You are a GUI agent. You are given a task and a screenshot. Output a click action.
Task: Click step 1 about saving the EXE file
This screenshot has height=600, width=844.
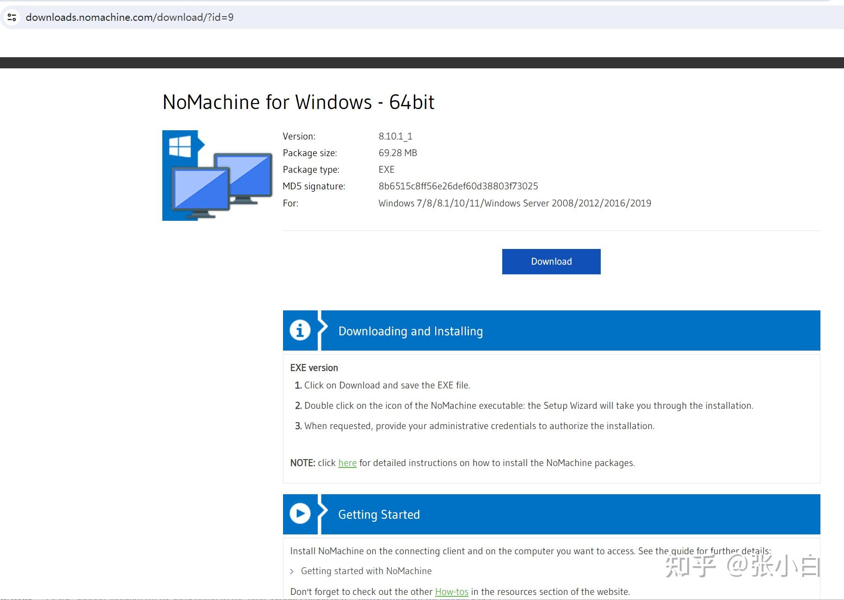382,385
